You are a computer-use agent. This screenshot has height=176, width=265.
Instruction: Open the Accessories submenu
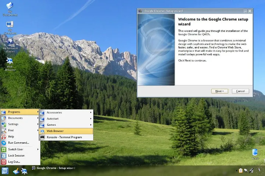click(x=66, y=113)
